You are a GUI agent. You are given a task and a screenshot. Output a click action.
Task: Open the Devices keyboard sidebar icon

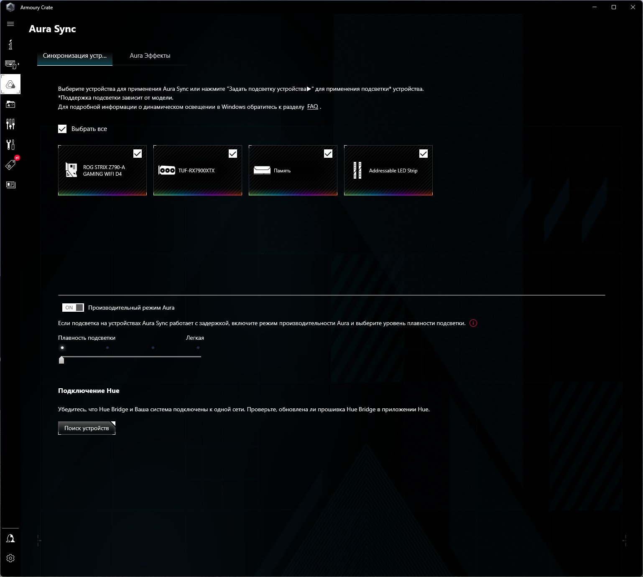click(11, 64)
